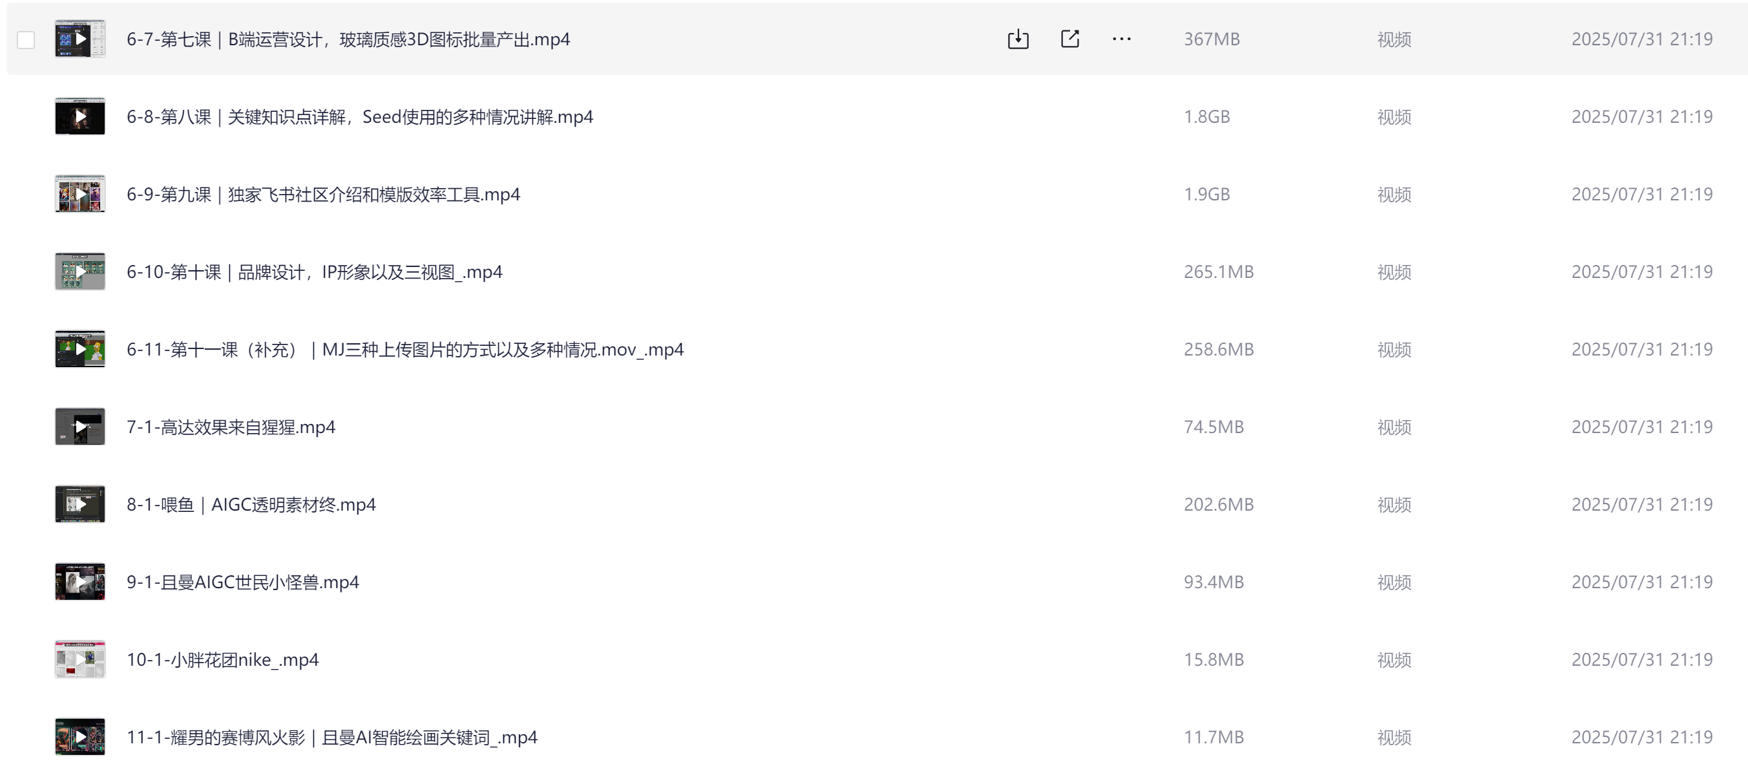Viewport: 1748px width, 775px height.
Task: Click the 11-1-耀男的赛博风火影 thumbnail
Action: coord(80,737)
